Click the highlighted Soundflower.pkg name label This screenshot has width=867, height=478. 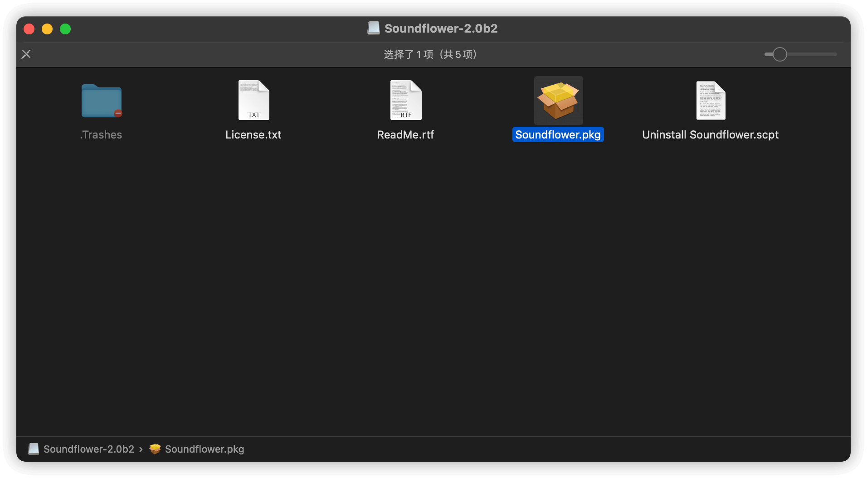(558, 135)
